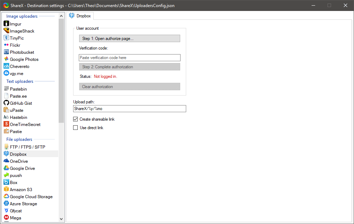Click the Text uploaders group header
The image size is (354, 224).
(20, 81)
